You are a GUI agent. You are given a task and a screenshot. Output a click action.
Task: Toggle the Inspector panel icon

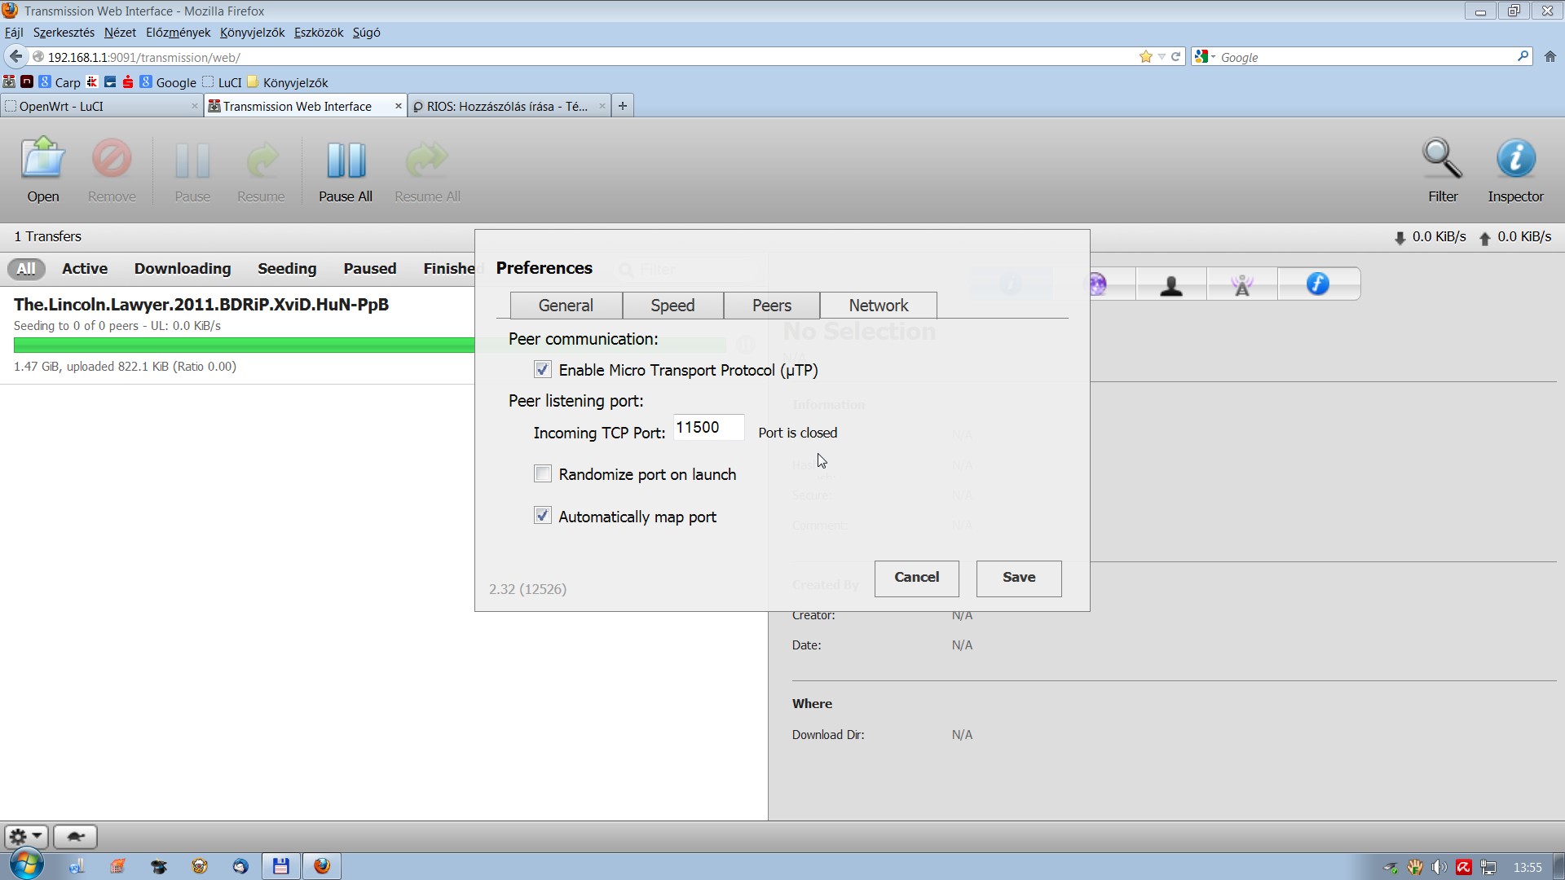click(x=1514, y=160)
